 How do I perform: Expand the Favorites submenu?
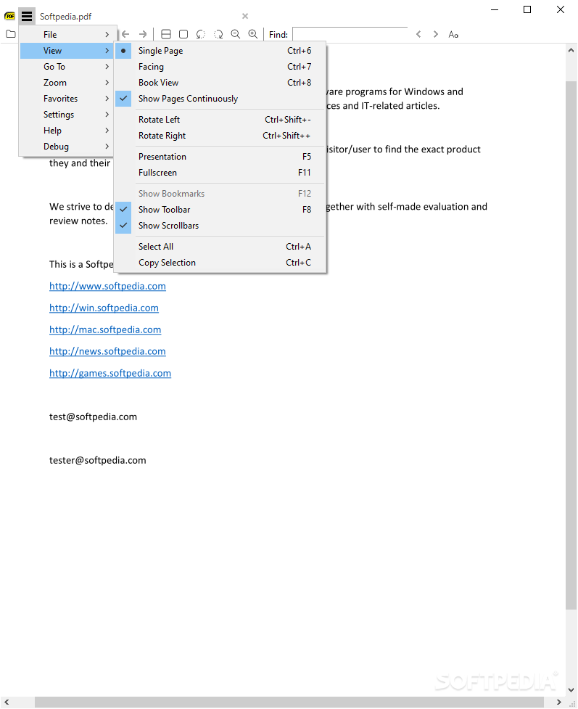point(66,99)
